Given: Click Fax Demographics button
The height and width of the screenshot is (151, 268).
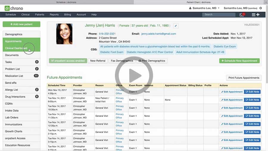Looking at the screenshot, I should [x=122, y=61].
